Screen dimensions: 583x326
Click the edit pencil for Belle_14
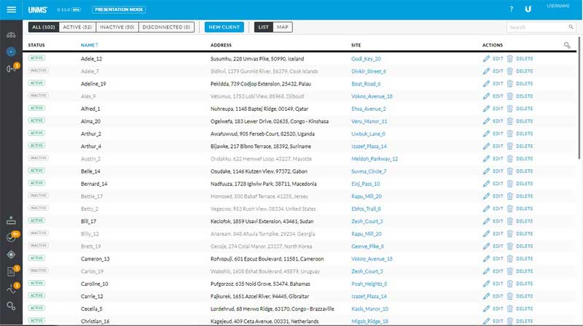(x=486, y=171)
